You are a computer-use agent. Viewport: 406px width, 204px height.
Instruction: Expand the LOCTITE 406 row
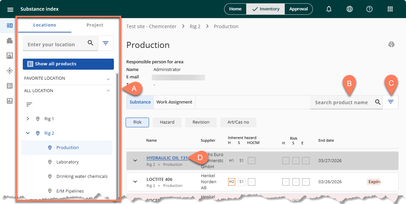coord(135,182)
